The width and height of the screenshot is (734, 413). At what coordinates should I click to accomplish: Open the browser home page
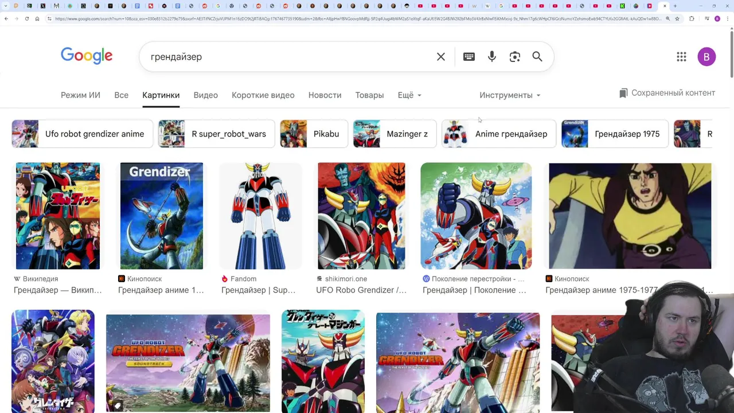37,19
